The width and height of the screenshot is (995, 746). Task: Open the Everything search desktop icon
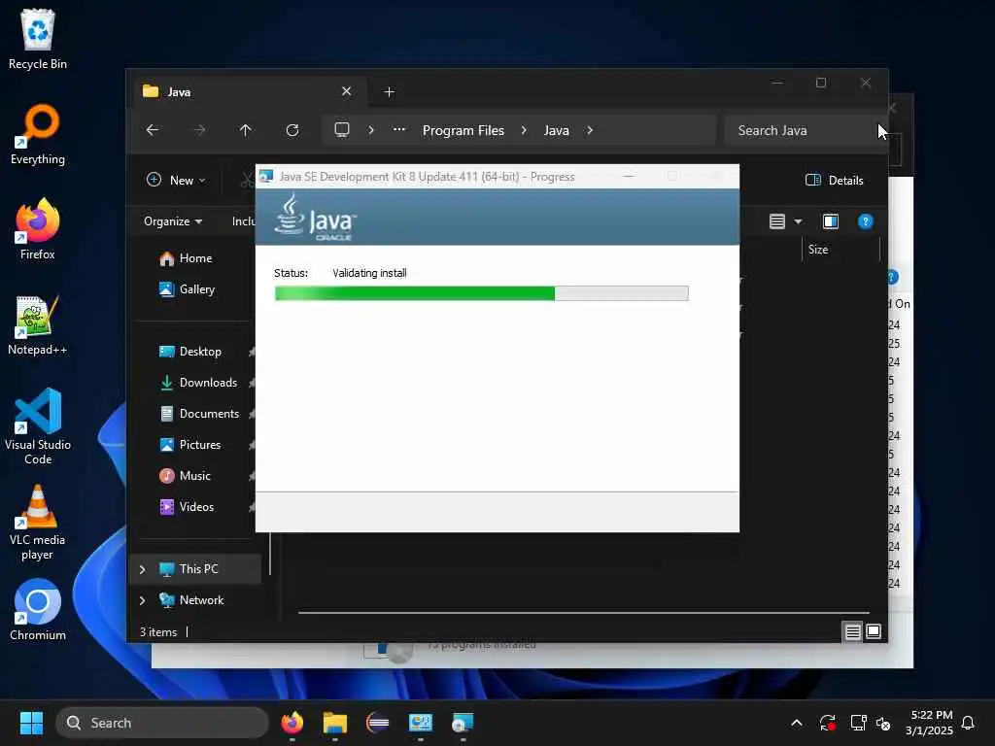38,134
